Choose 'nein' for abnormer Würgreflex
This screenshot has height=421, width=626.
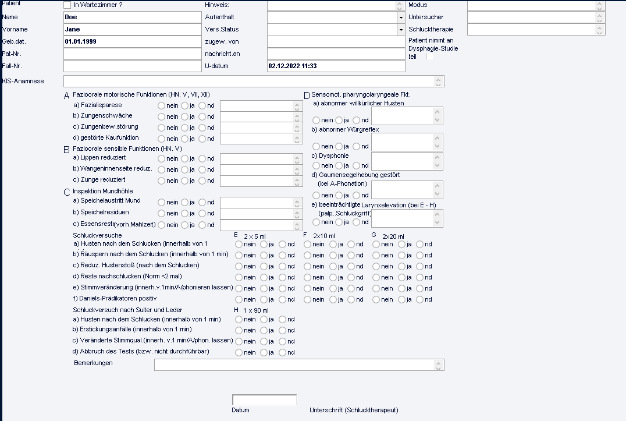[316, 147]
